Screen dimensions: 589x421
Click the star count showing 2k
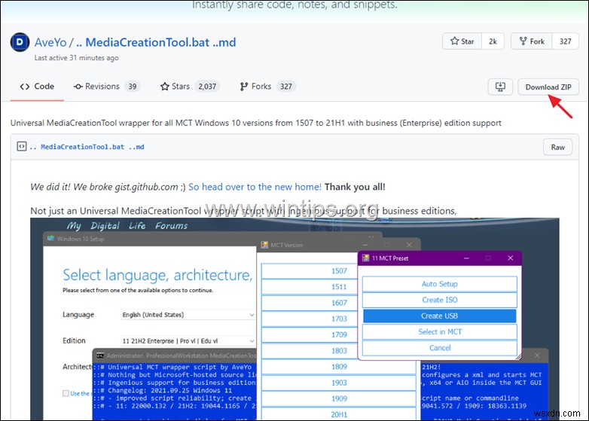coord(493,41)
